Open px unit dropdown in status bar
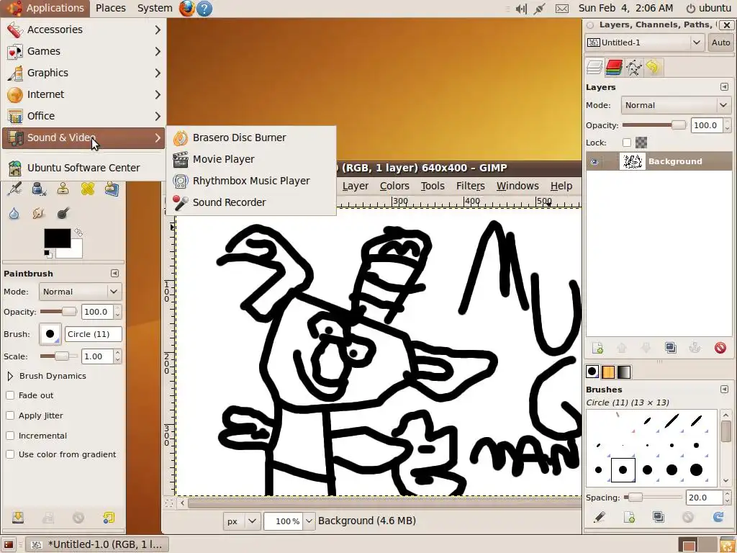737x553 pixels. pyautogui.click(x=242, y=521)
